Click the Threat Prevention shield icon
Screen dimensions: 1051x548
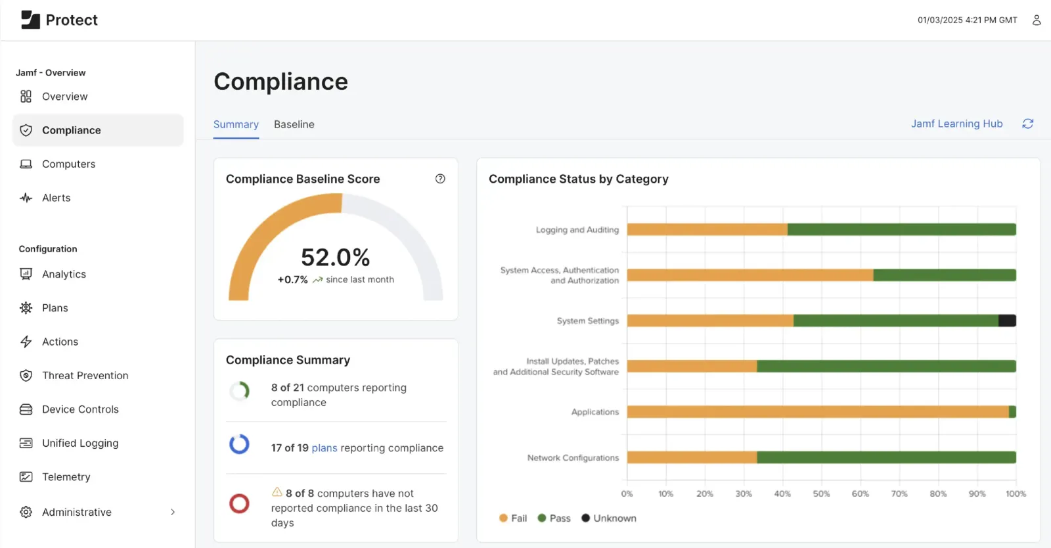coord(26,375)
